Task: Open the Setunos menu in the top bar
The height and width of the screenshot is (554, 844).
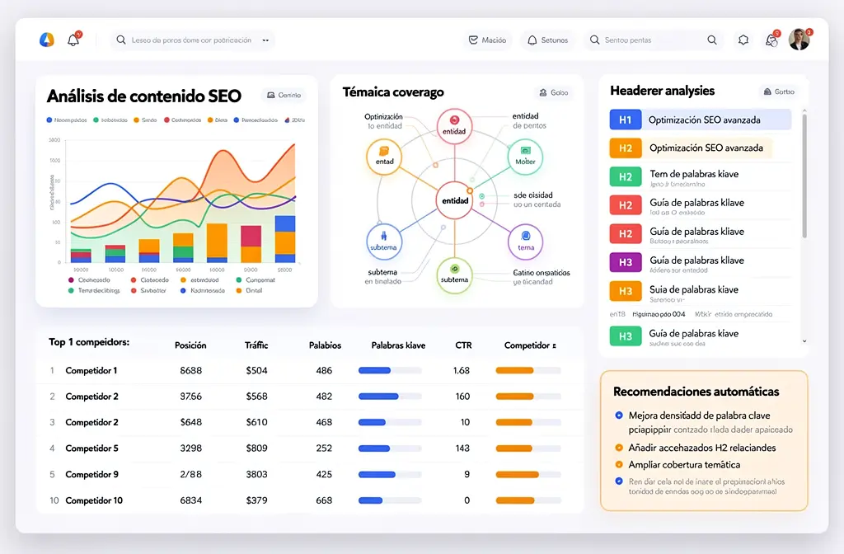Action: click(546, 39)
